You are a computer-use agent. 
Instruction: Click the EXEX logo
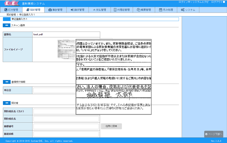(x=12, y=3)
